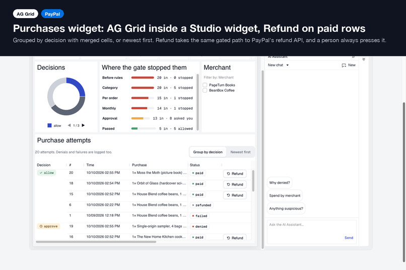Click the time cell 10/09/2026 12:18 PM
This screenshot has width=406, height=270.
(103, 215)
